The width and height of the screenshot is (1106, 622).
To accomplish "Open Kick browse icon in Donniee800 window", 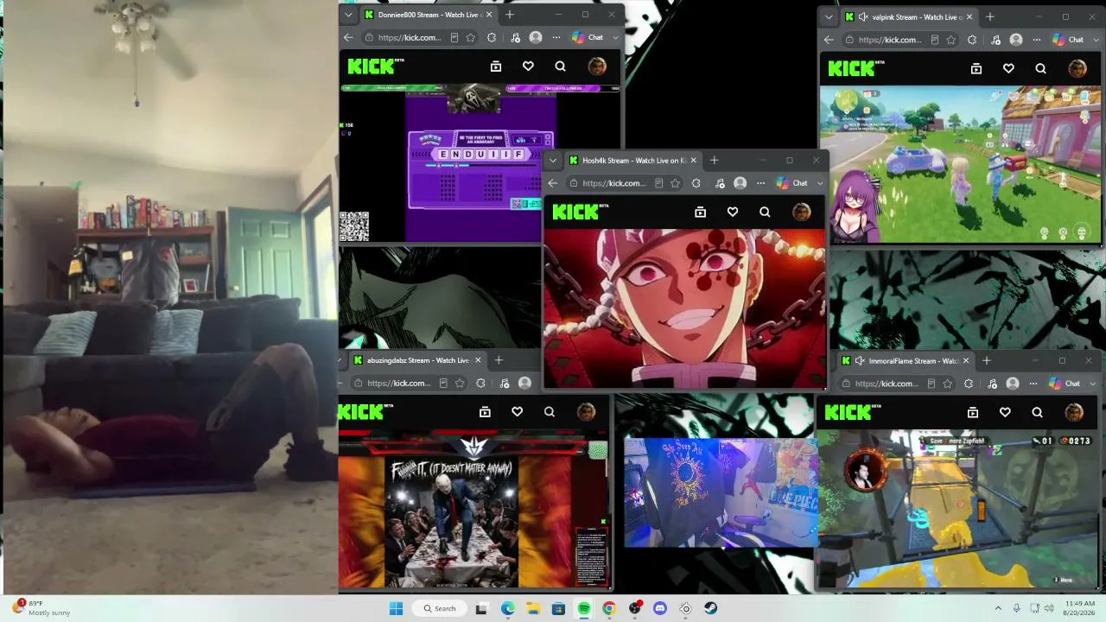I will pos(496,67).
